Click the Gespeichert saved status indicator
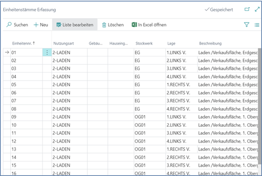 [219, 9]
